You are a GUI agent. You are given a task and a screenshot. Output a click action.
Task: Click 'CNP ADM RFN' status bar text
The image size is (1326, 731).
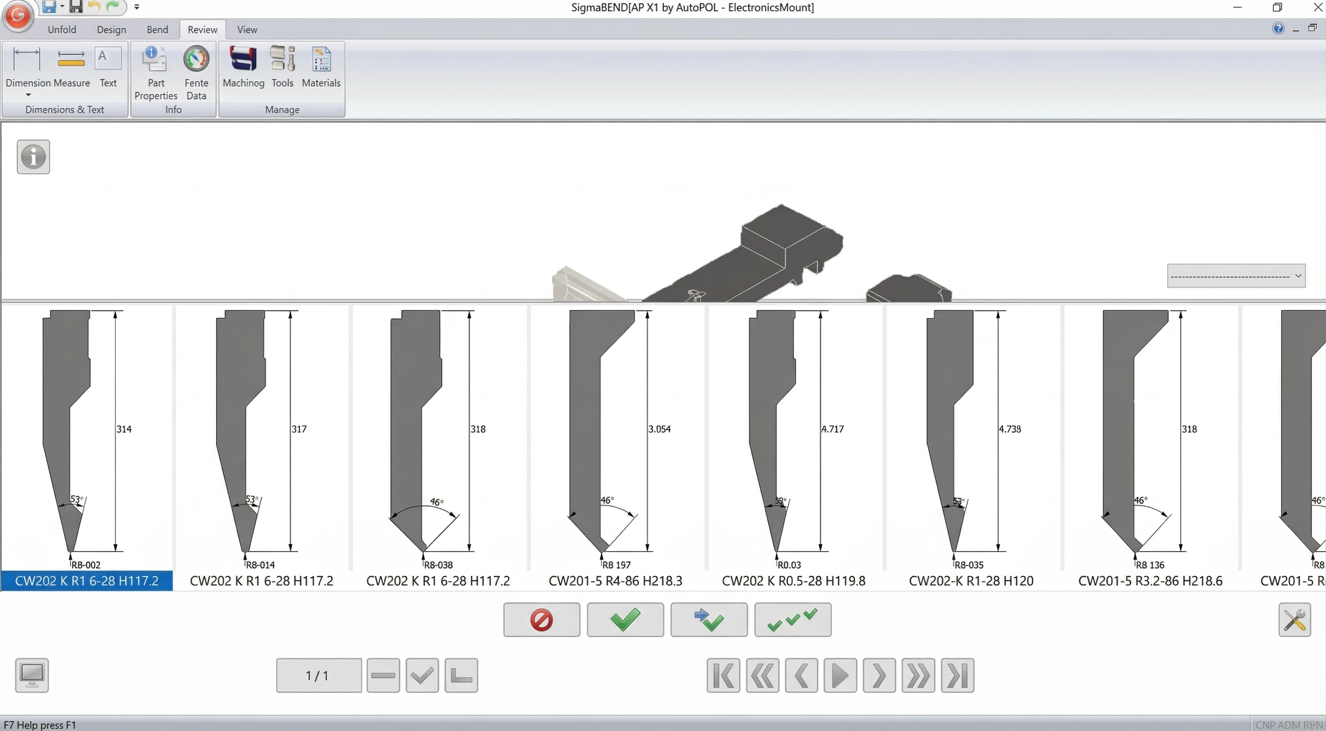point(1288,725)
